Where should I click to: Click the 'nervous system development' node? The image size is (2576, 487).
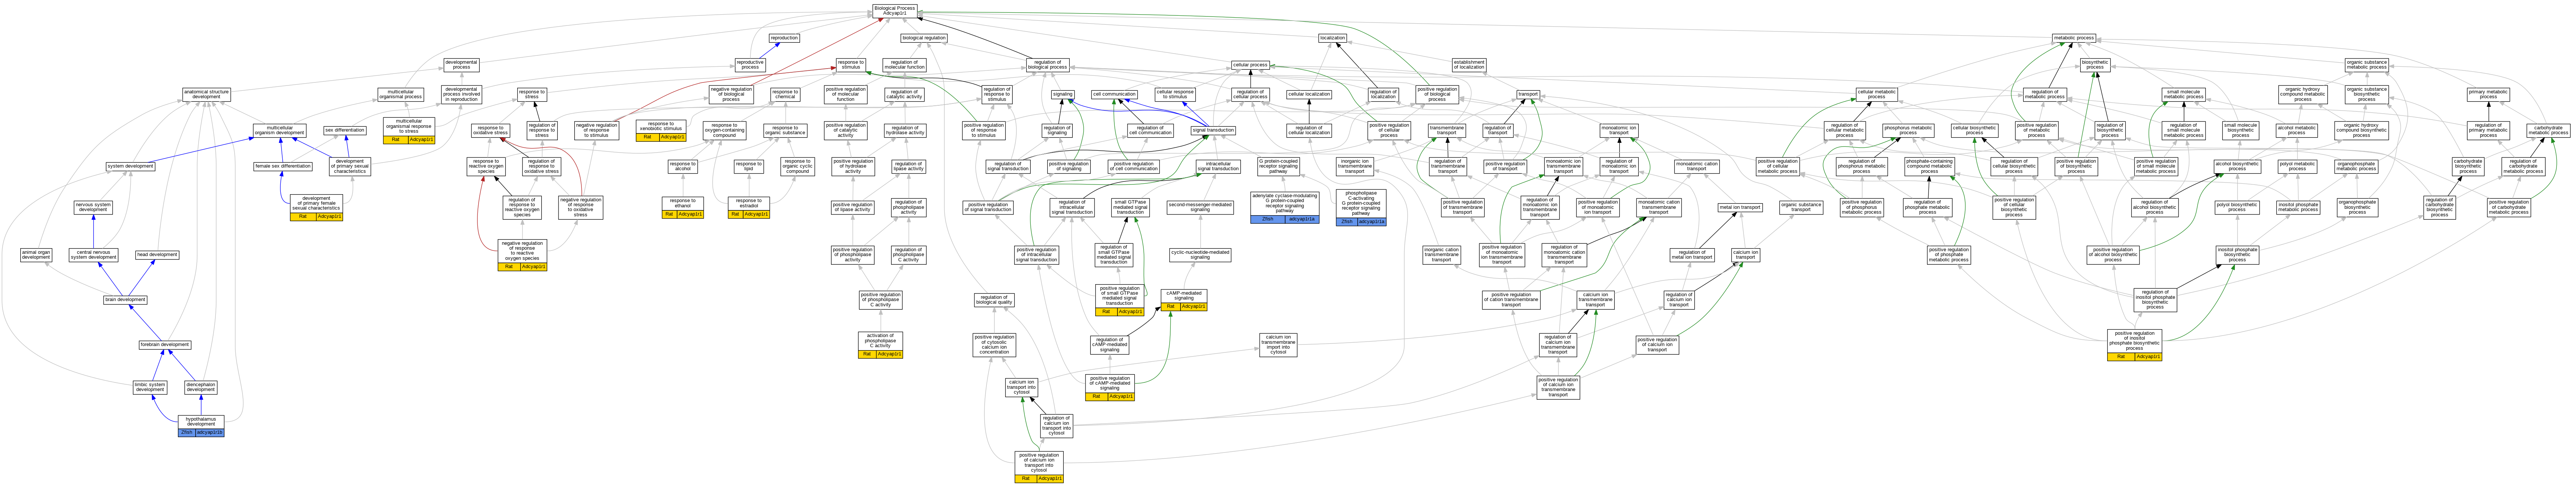(93, 208)
